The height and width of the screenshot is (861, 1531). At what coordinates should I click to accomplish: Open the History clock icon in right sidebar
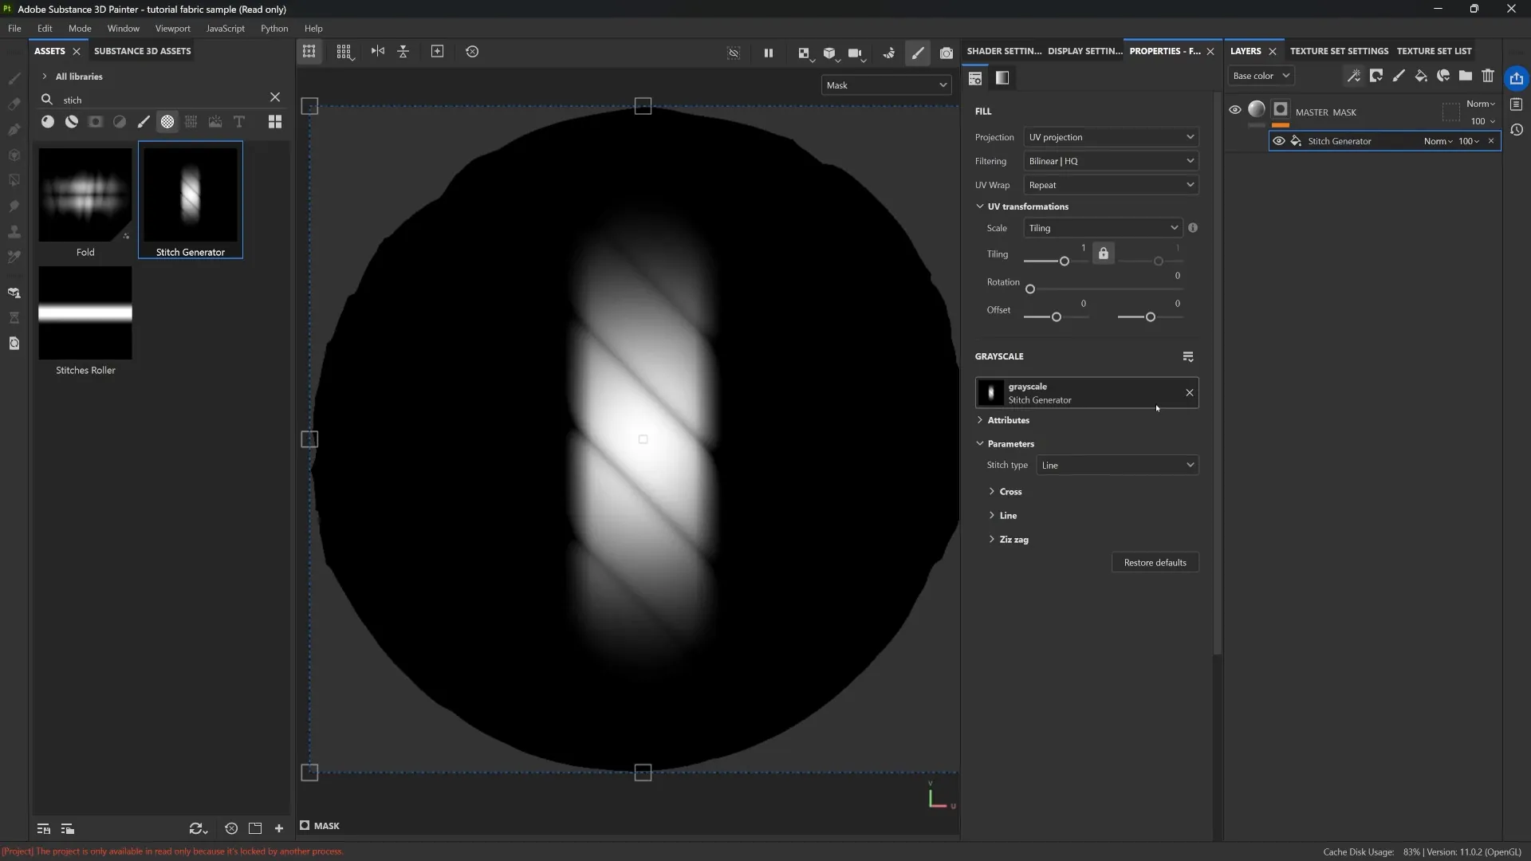1517,130
